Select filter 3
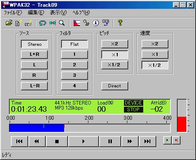Screen dimensions: 196x160 point(75,75)
